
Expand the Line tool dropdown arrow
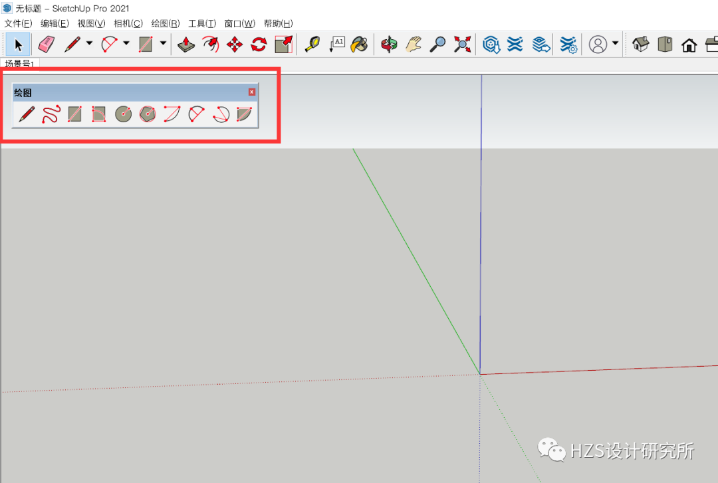point(88,44)
